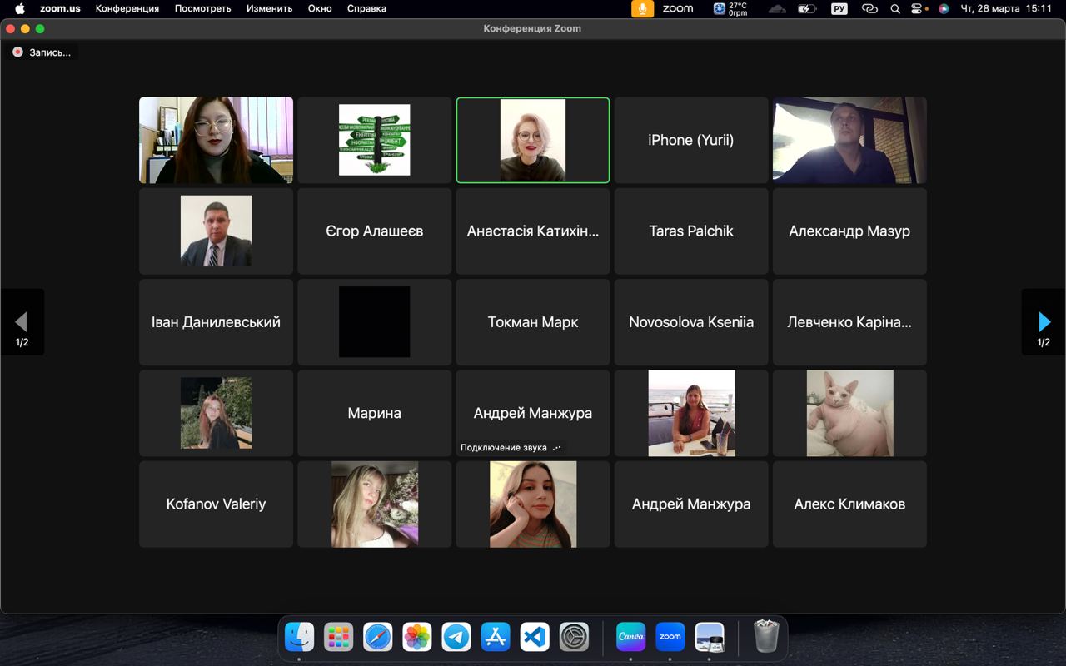Expand the battery status menu

806,9
